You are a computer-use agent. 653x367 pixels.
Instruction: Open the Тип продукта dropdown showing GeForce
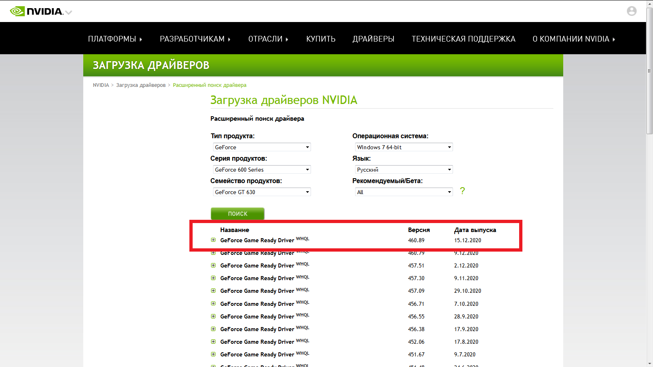pyautogui.click(x=262, y=147)
